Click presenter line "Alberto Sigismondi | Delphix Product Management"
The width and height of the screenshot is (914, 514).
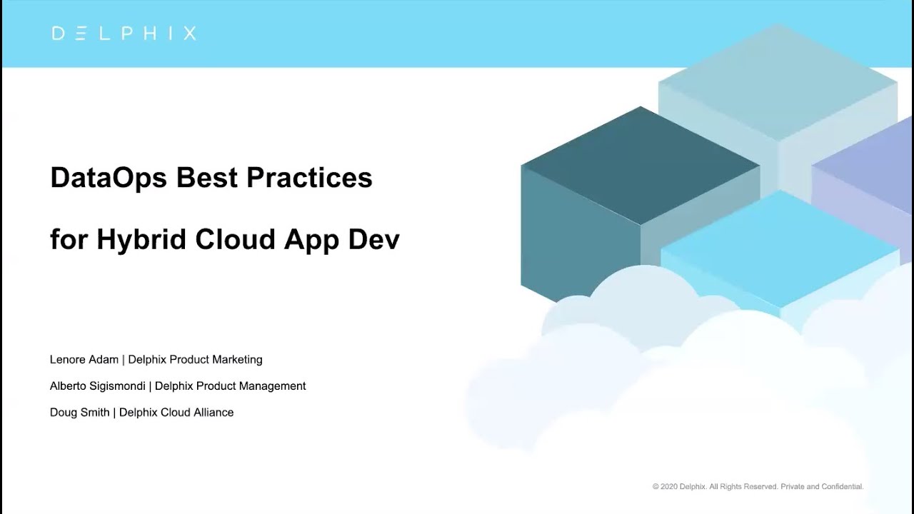coord(178,386)
